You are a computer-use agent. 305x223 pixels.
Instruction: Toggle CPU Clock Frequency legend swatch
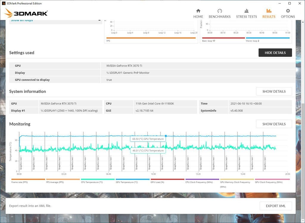tap(202, 179)
